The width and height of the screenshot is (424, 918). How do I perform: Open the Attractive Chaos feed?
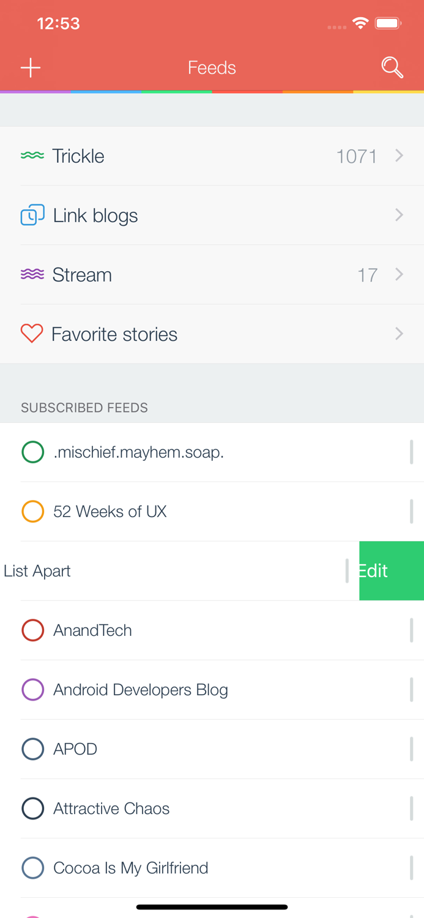pos(111,808)
